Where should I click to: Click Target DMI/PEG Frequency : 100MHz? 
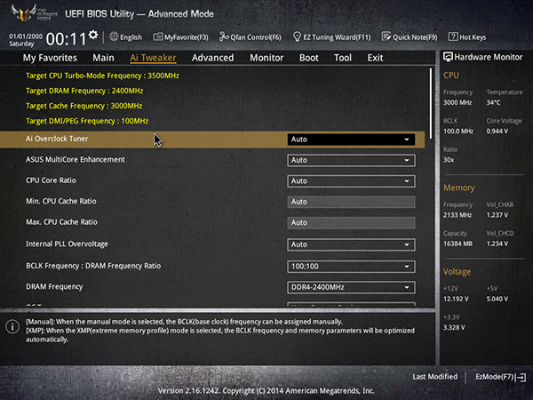(87, 121)
